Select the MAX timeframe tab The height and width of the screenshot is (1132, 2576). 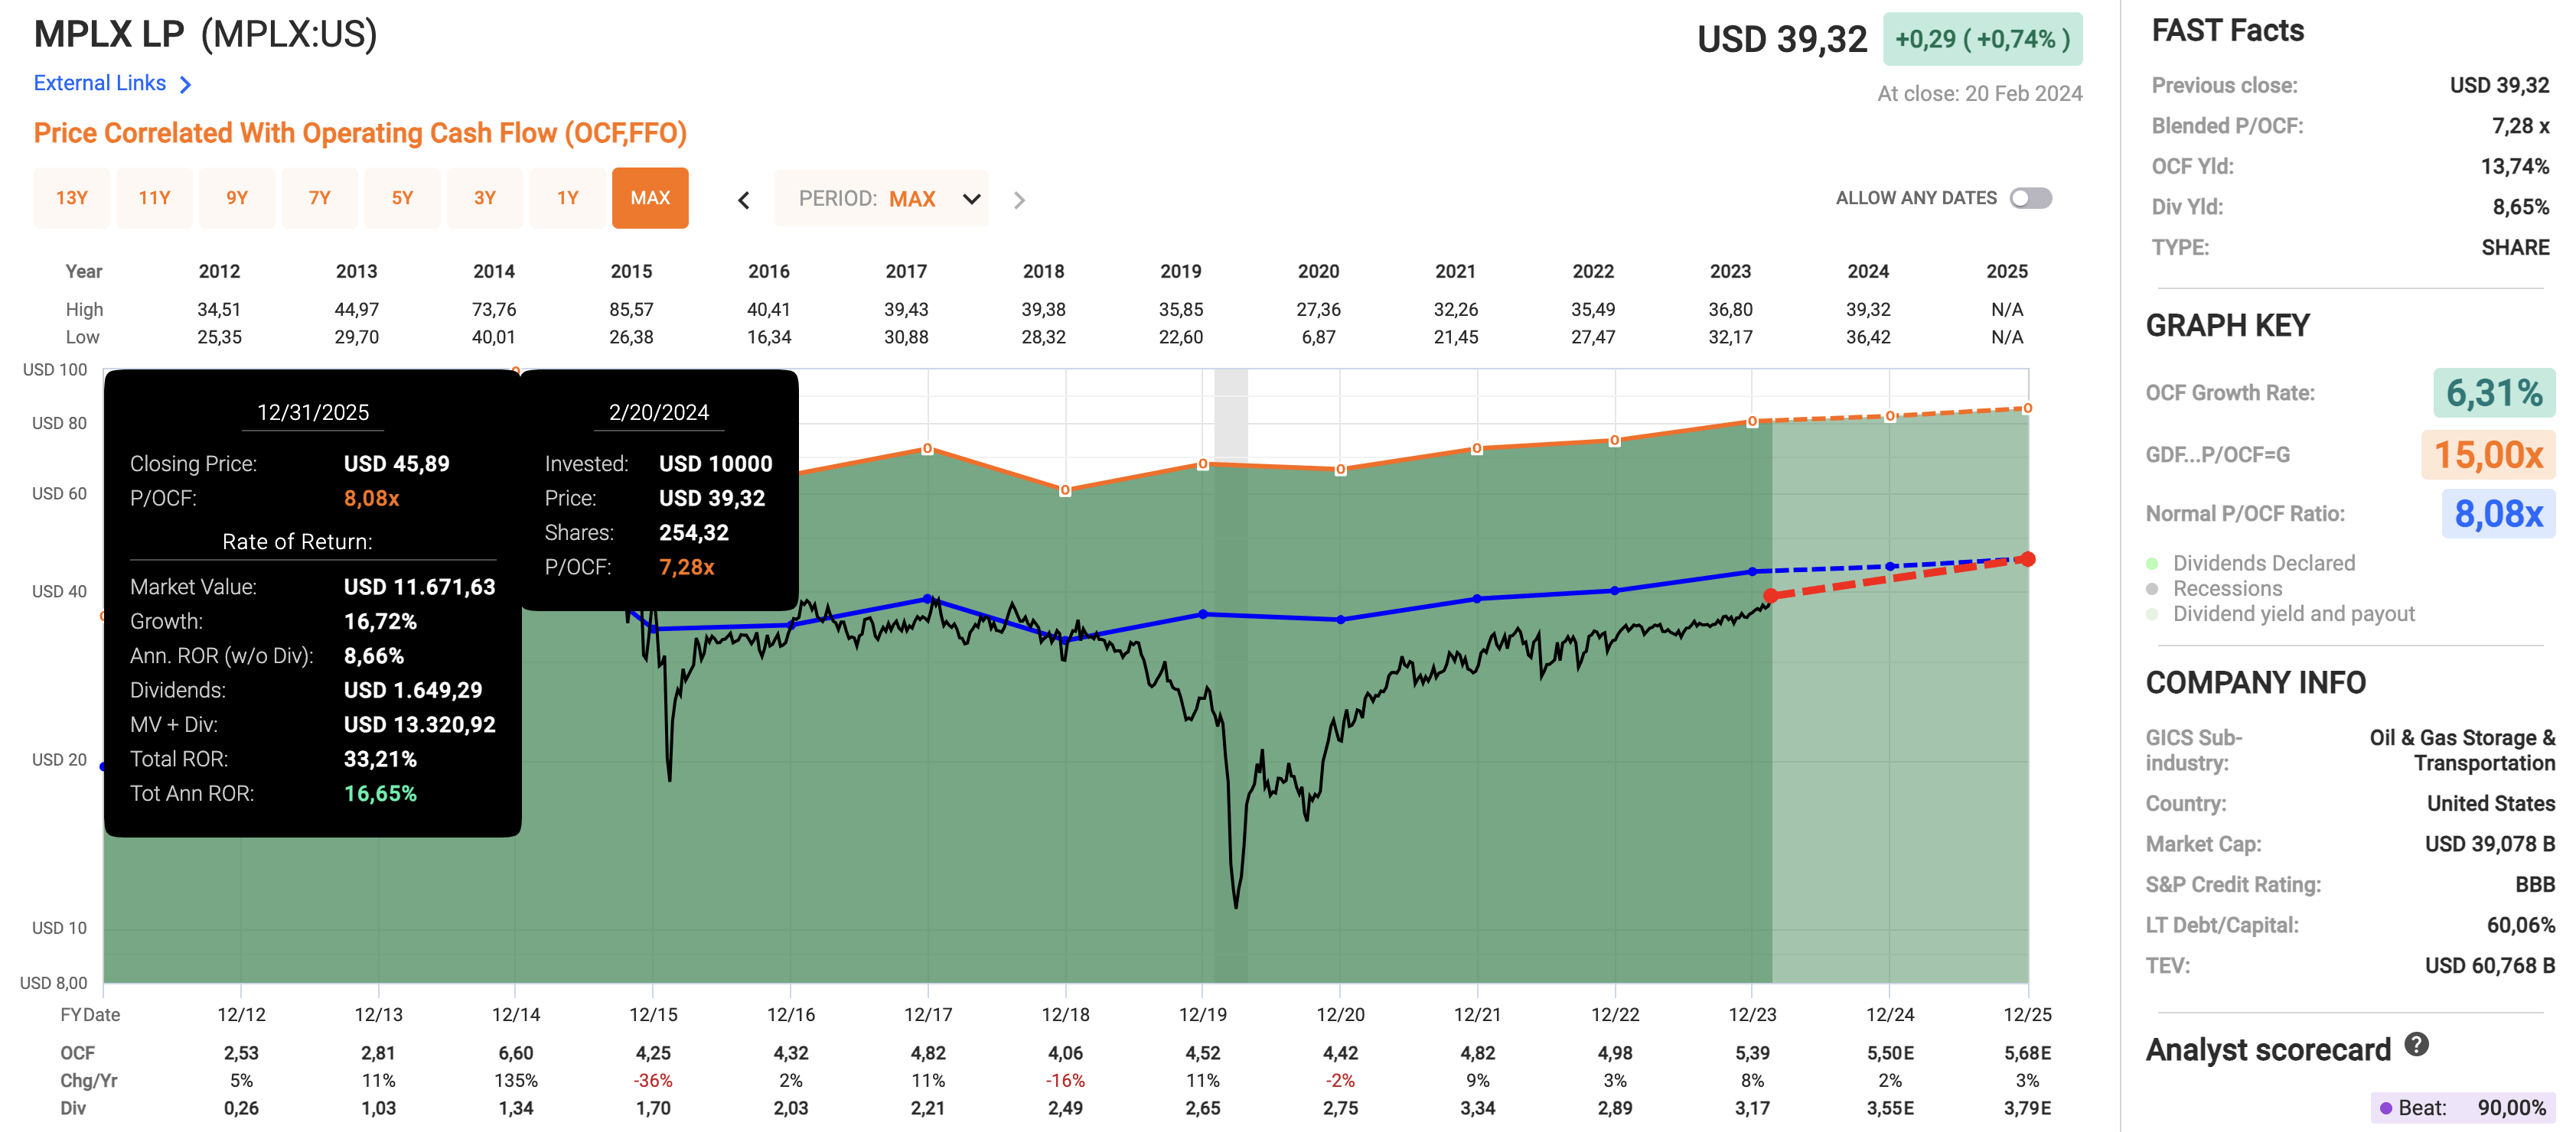tap(650, 198)
